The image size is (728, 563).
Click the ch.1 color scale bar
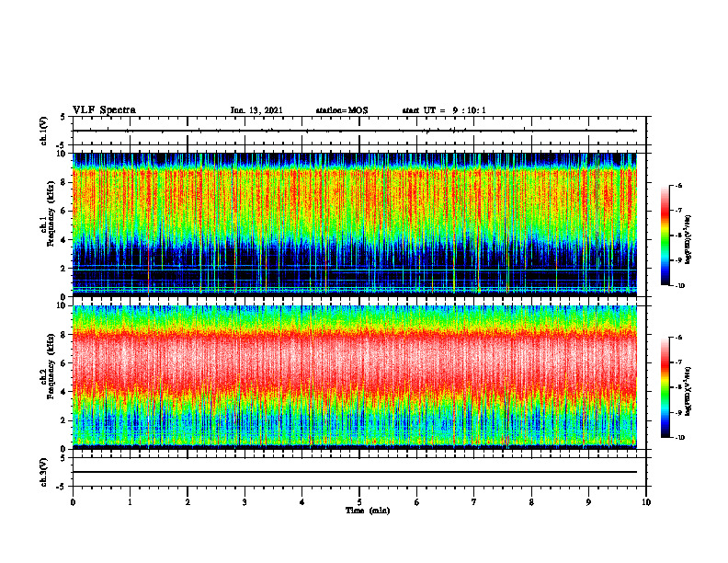665,236
